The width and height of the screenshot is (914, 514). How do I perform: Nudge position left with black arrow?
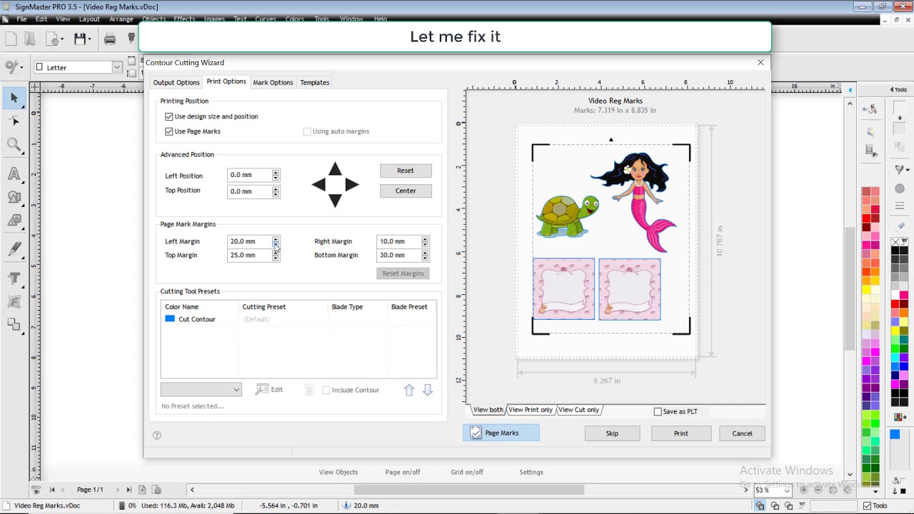(x=319, y=185)
